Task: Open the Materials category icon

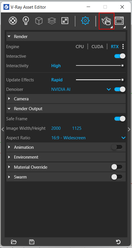Action: [13, 21]
